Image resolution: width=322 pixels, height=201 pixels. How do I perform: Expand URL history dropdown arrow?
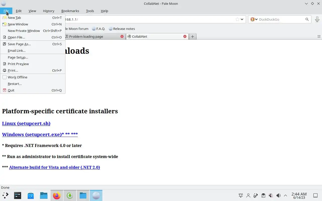click(x=242, y=19)
